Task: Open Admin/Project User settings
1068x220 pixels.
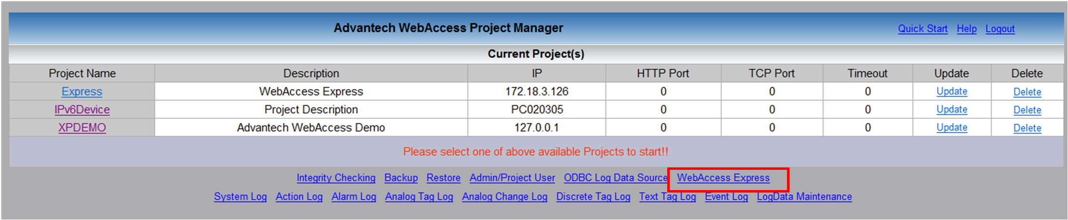Action: (512, 178)
